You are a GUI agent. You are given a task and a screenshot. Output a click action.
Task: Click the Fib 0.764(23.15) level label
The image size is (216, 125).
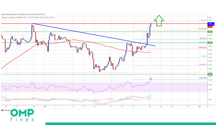202,47
